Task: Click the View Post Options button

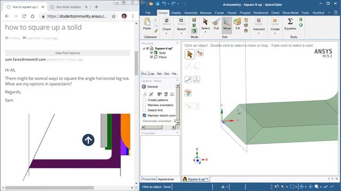Action: [x=68, y=53]
